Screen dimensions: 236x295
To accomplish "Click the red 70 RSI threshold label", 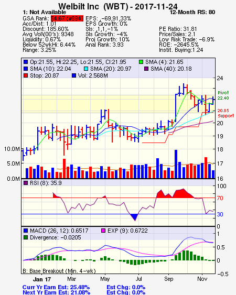I will click(220, 198).
